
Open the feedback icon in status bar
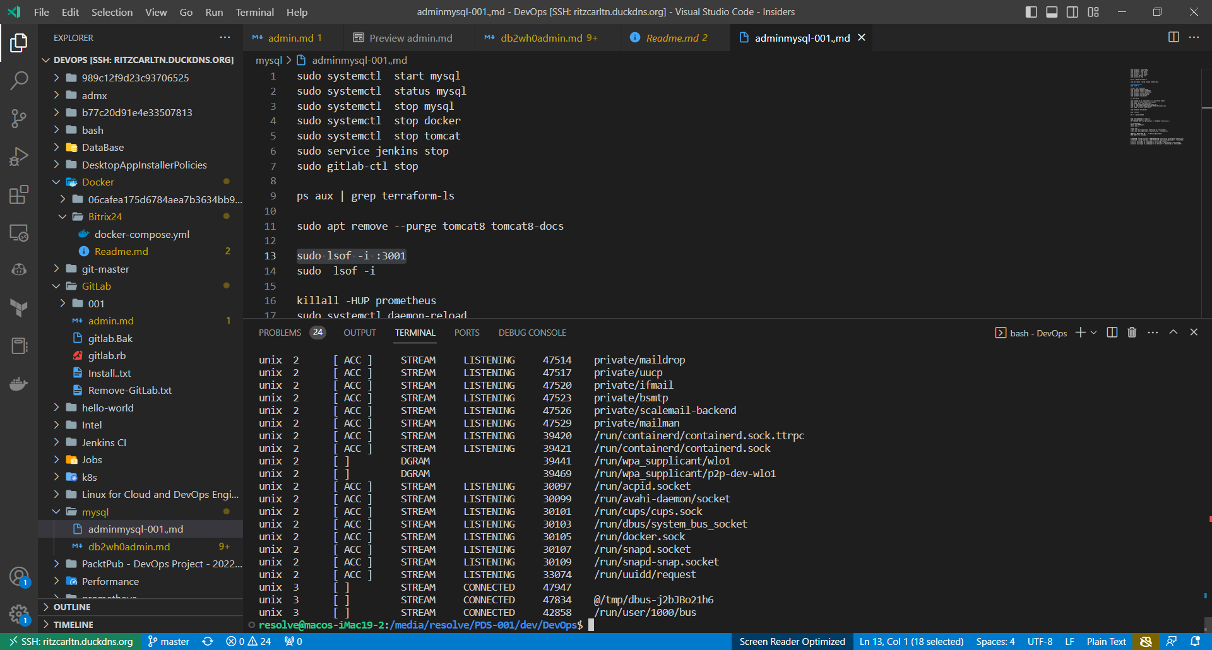tap(1171, 641)
